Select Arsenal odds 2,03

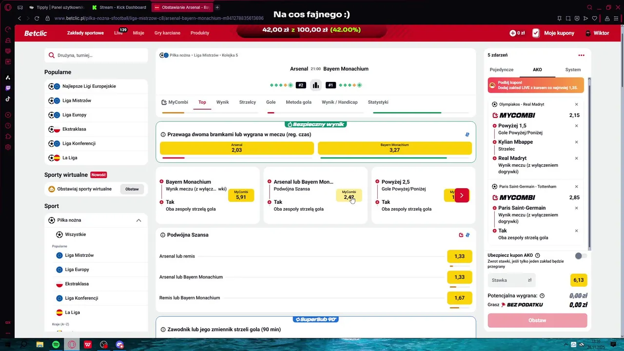click(x=237, y=148)
